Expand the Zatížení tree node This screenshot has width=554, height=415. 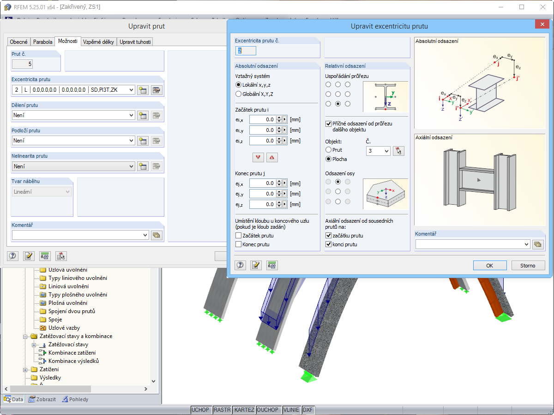click(x=25, y=369)
